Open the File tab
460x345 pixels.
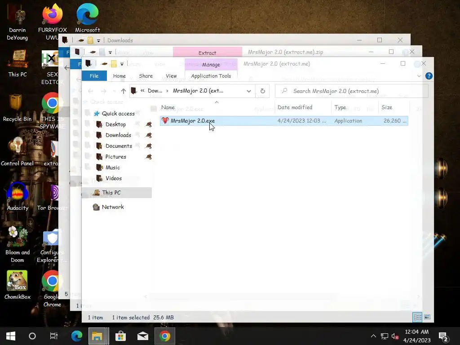click(94, 76)
